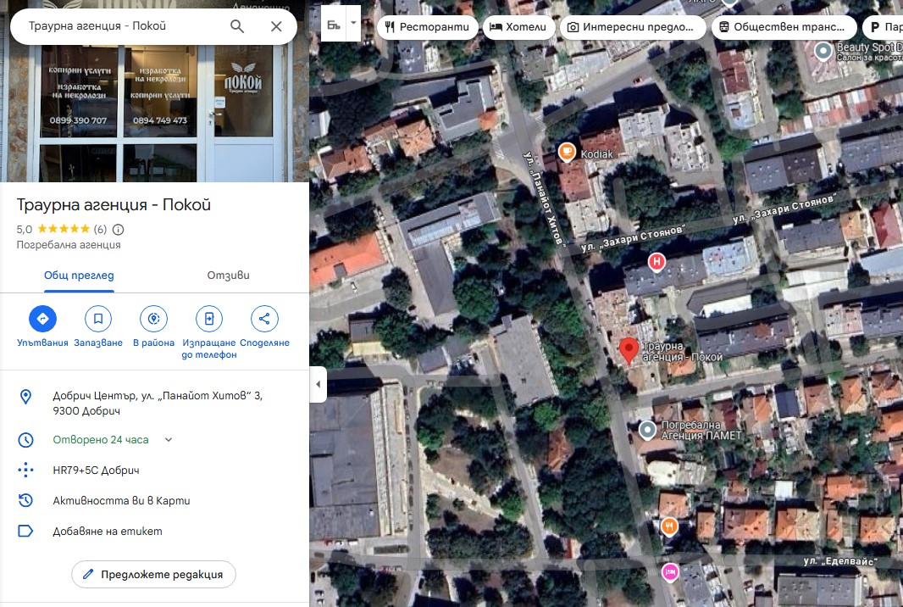Select the Общ преглед tab

point(79,276)
